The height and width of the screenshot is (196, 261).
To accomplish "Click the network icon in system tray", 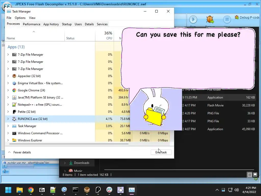I will (x=230, y=190).
